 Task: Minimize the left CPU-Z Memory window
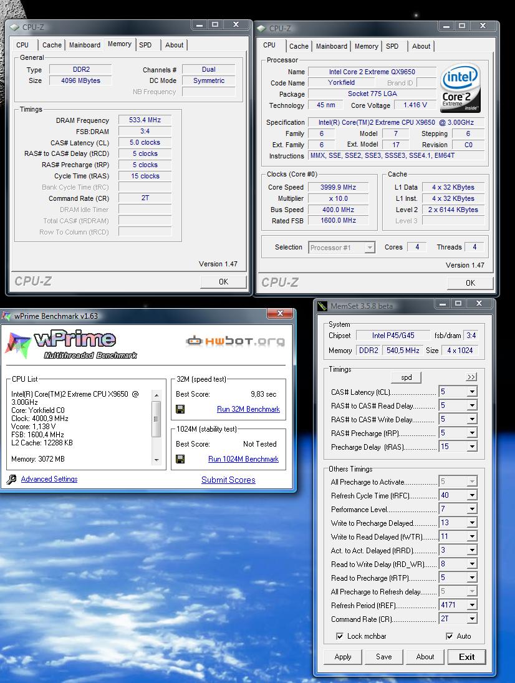[199, 25]
